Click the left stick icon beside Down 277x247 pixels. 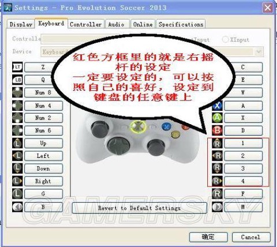tap(17, 169)
